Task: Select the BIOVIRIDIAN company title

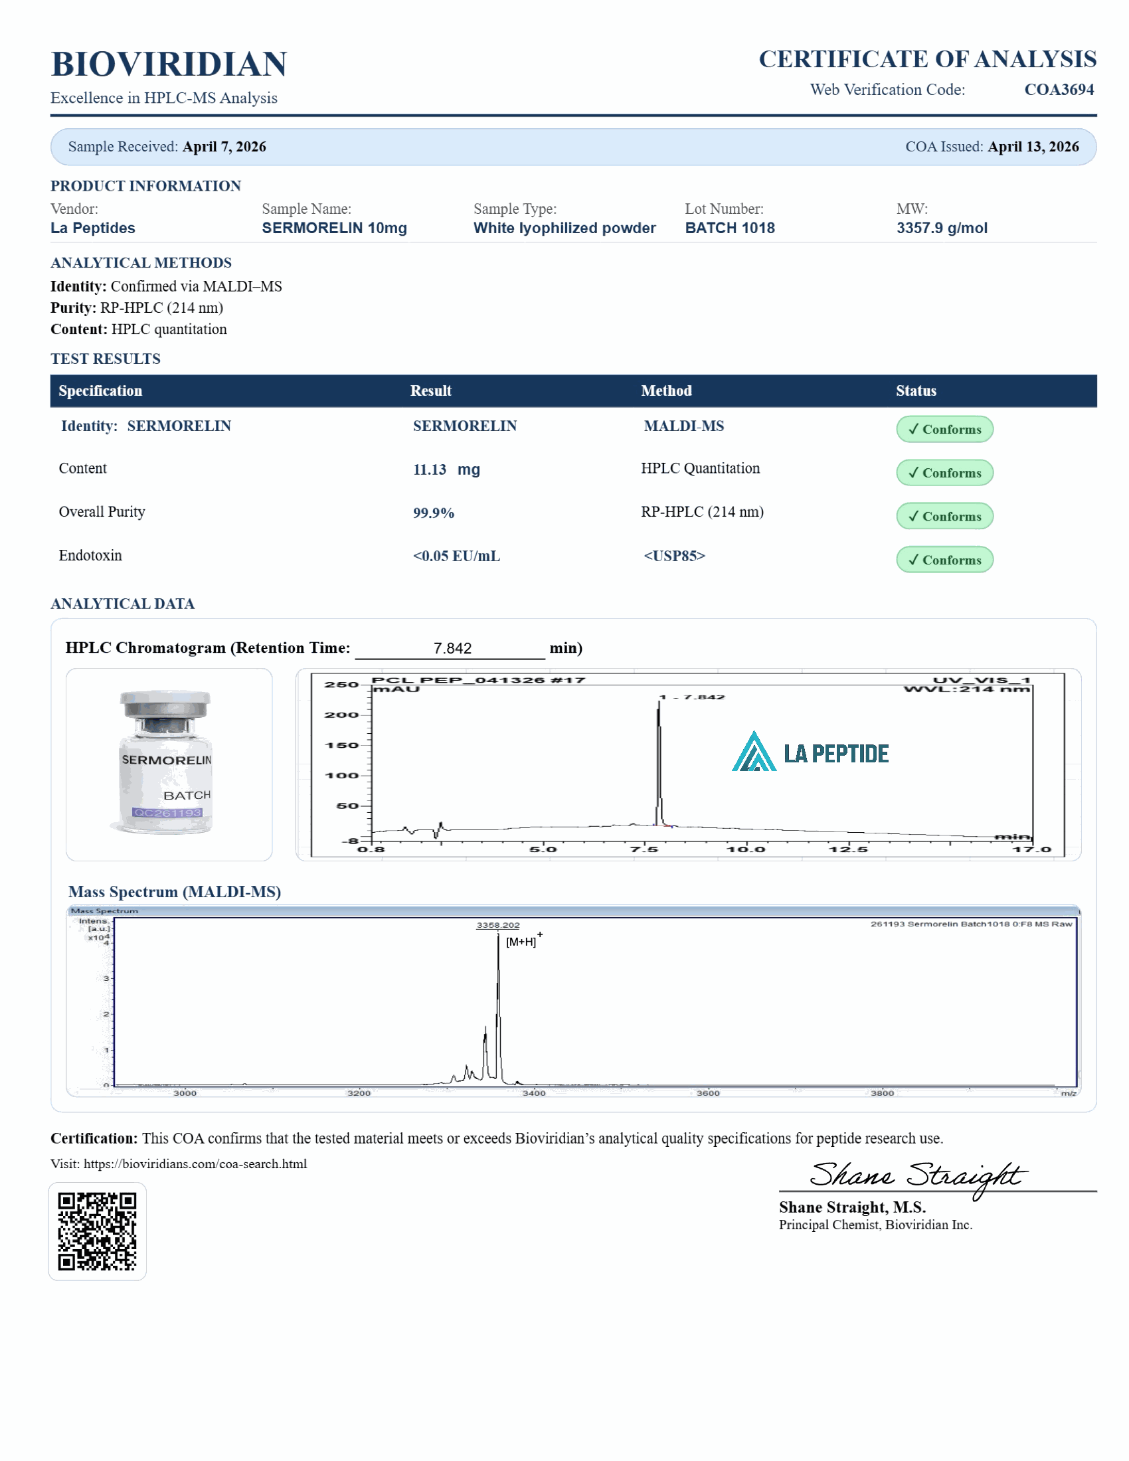Action: tap(169, 64)
